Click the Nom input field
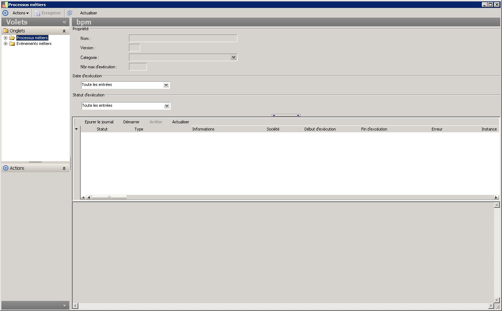The height and width of the screenshot is (311, 502). click(183, 38)
